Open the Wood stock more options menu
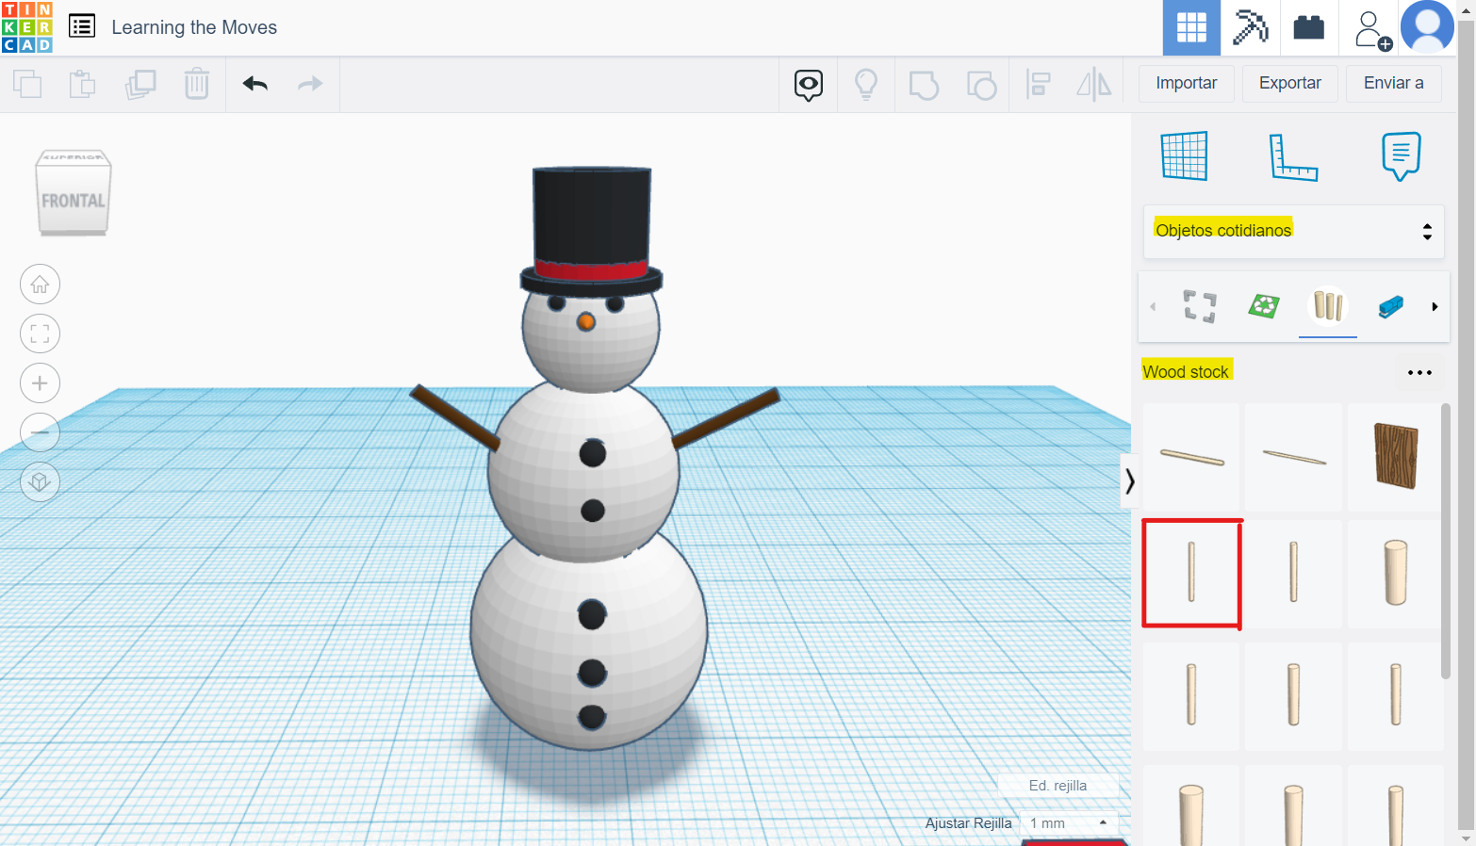 [1419, 372]
